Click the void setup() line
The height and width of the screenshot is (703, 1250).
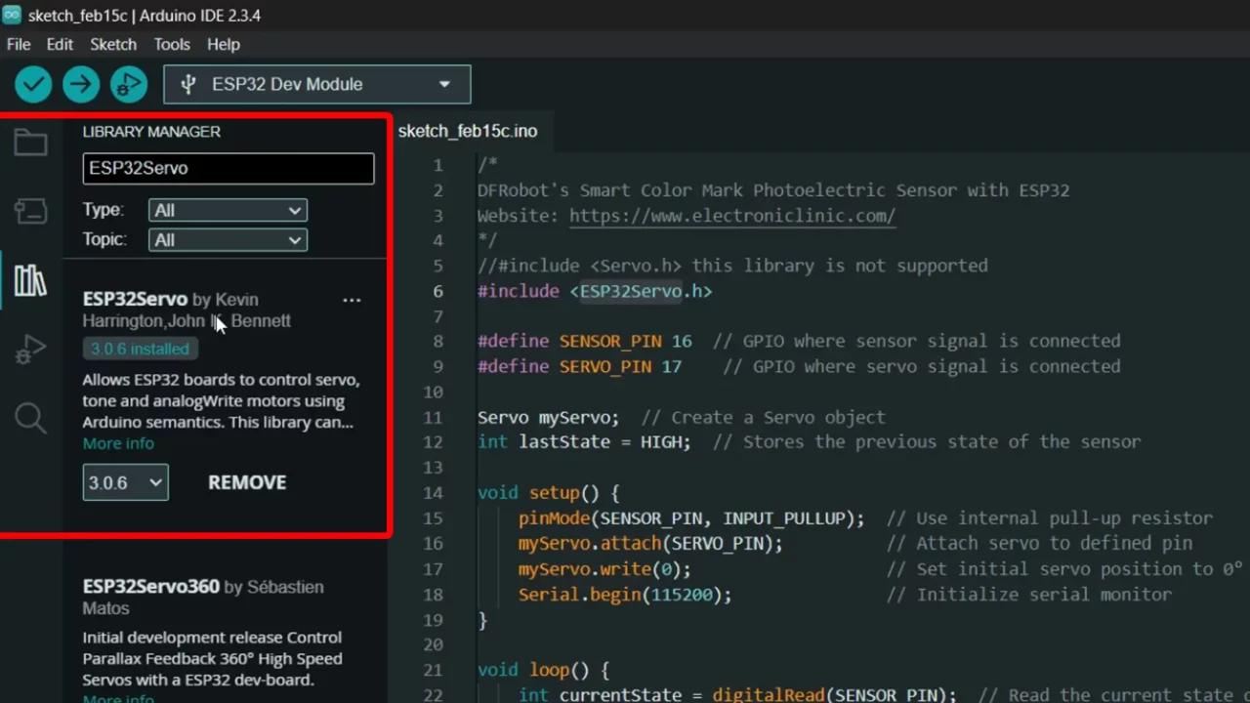(x=549, y=493)
